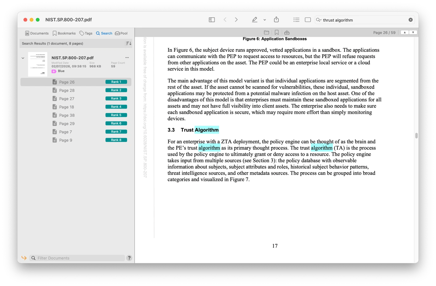Click the Filter Documents field
436x286 pixels.
pyautogui.click(x=77, y=258)
